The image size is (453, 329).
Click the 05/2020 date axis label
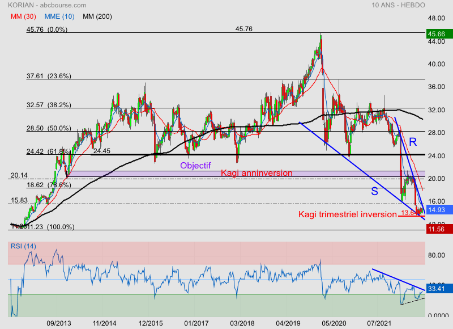[334, 323]
